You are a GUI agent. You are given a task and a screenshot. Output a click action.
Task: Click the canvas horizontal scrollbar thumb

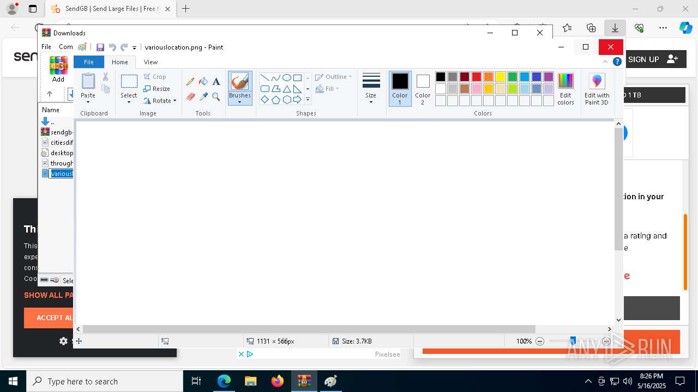309,329
